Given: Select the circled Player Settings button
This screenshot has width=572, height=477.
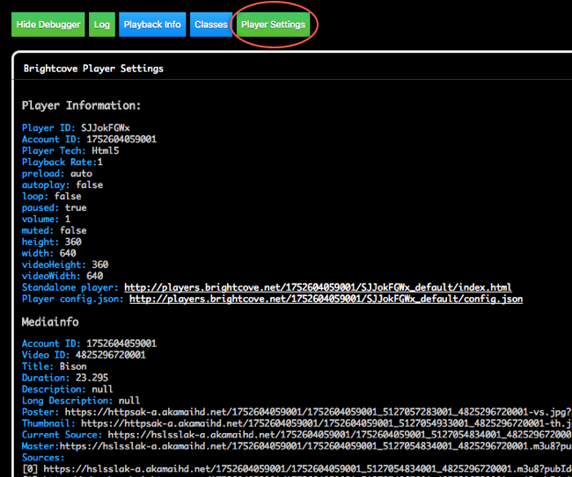Looking at the screenshot, I should point(273,25).
